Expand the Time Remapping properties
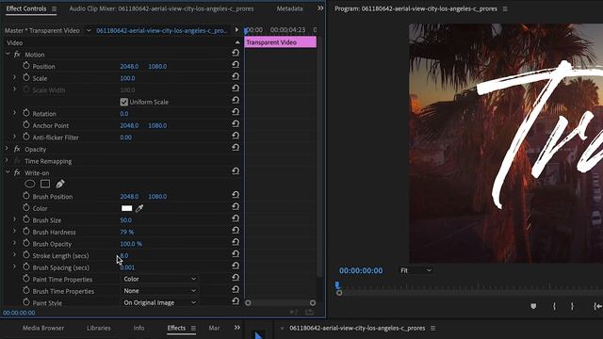603x339 pixels. [x=7, y=160]
